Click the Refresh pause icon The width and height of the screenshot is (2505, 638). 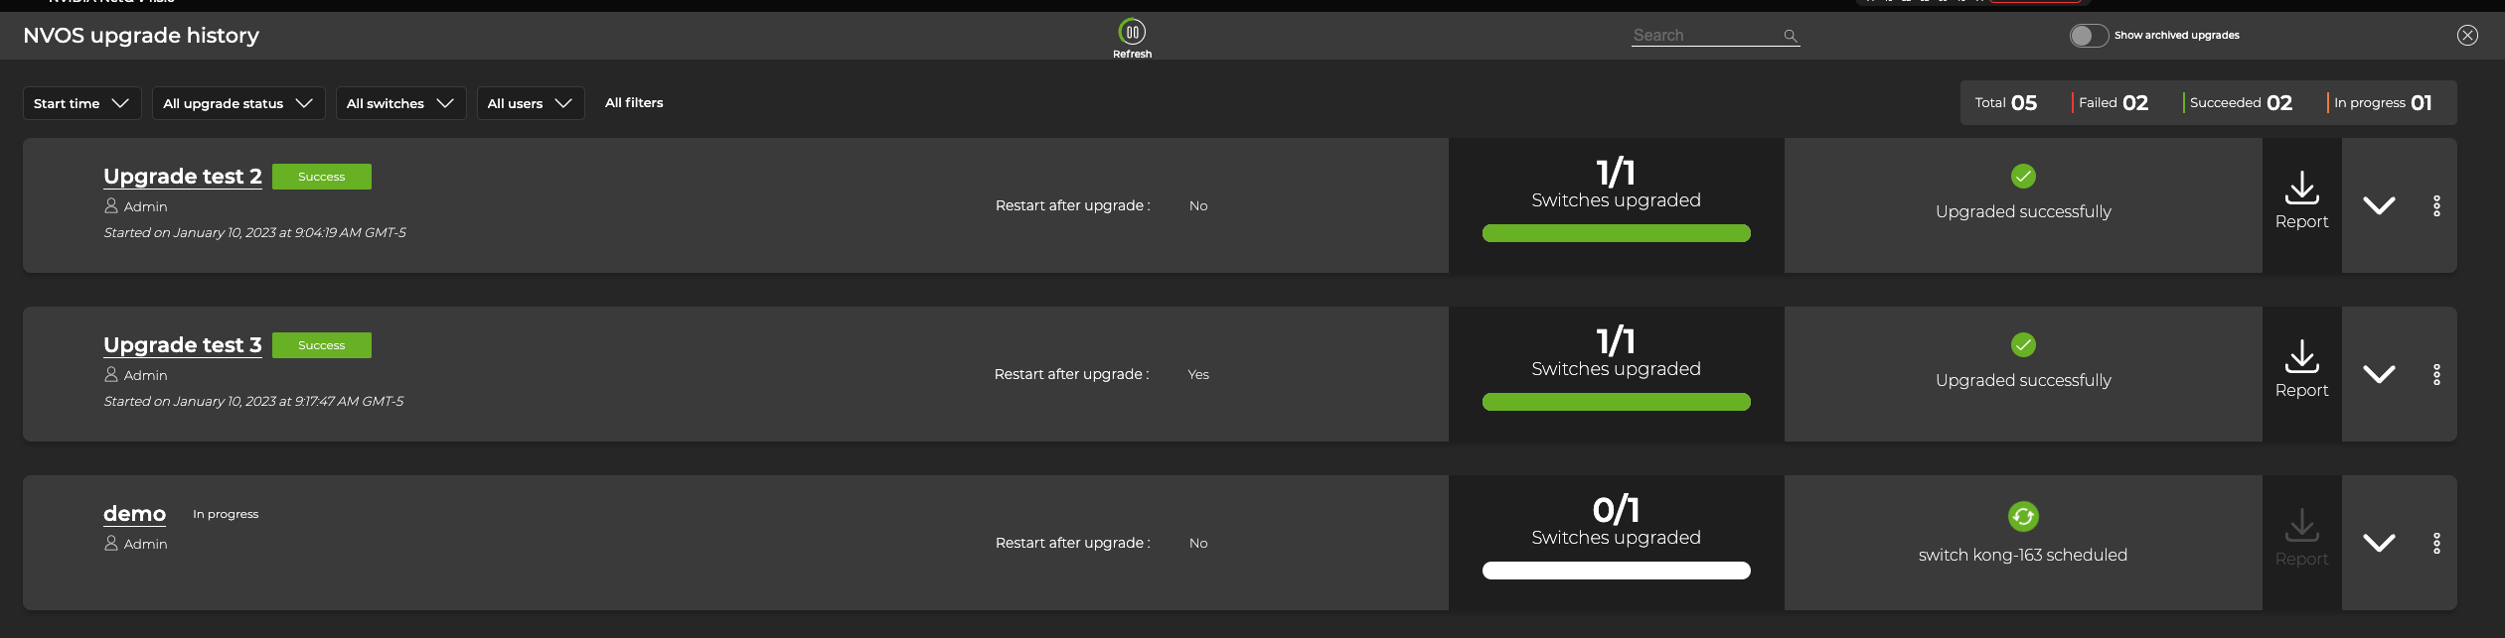click(x=1132, y=32)
